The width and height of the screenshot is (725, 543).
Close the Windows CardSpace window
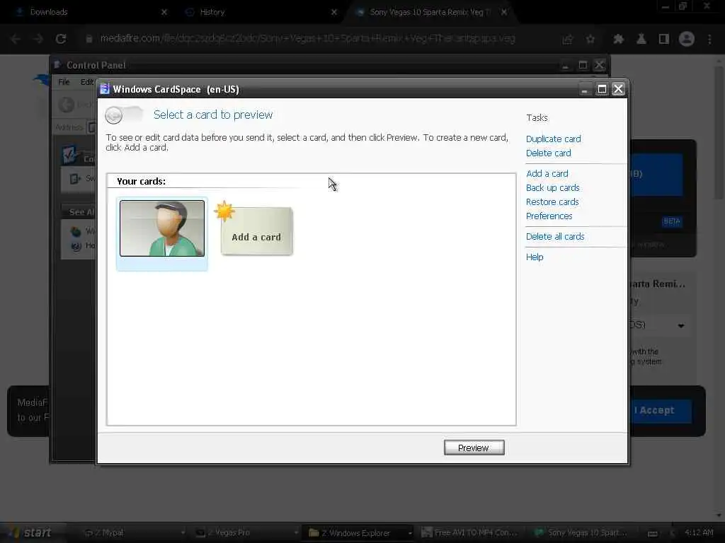tap(618, 89)
